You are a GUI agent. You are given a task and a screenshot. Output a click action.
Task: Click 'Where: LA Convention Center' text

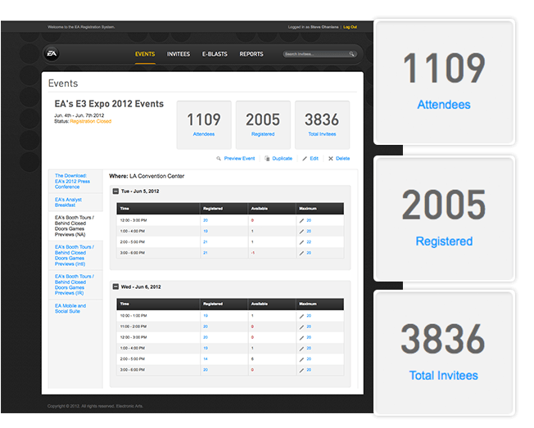pyautogui.click(x=147, y=176)
